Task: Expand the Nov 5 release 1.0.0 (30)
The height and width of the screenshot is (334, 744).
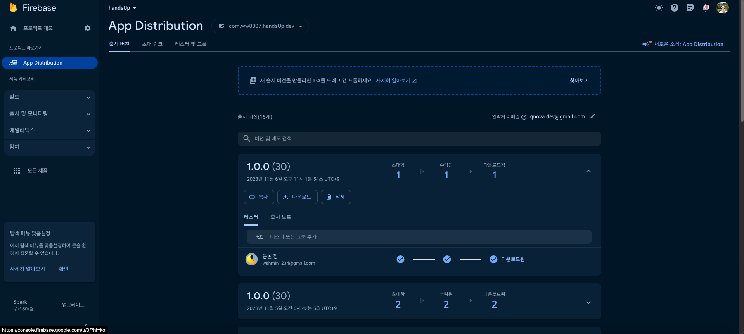Action: tap(588, 303)
